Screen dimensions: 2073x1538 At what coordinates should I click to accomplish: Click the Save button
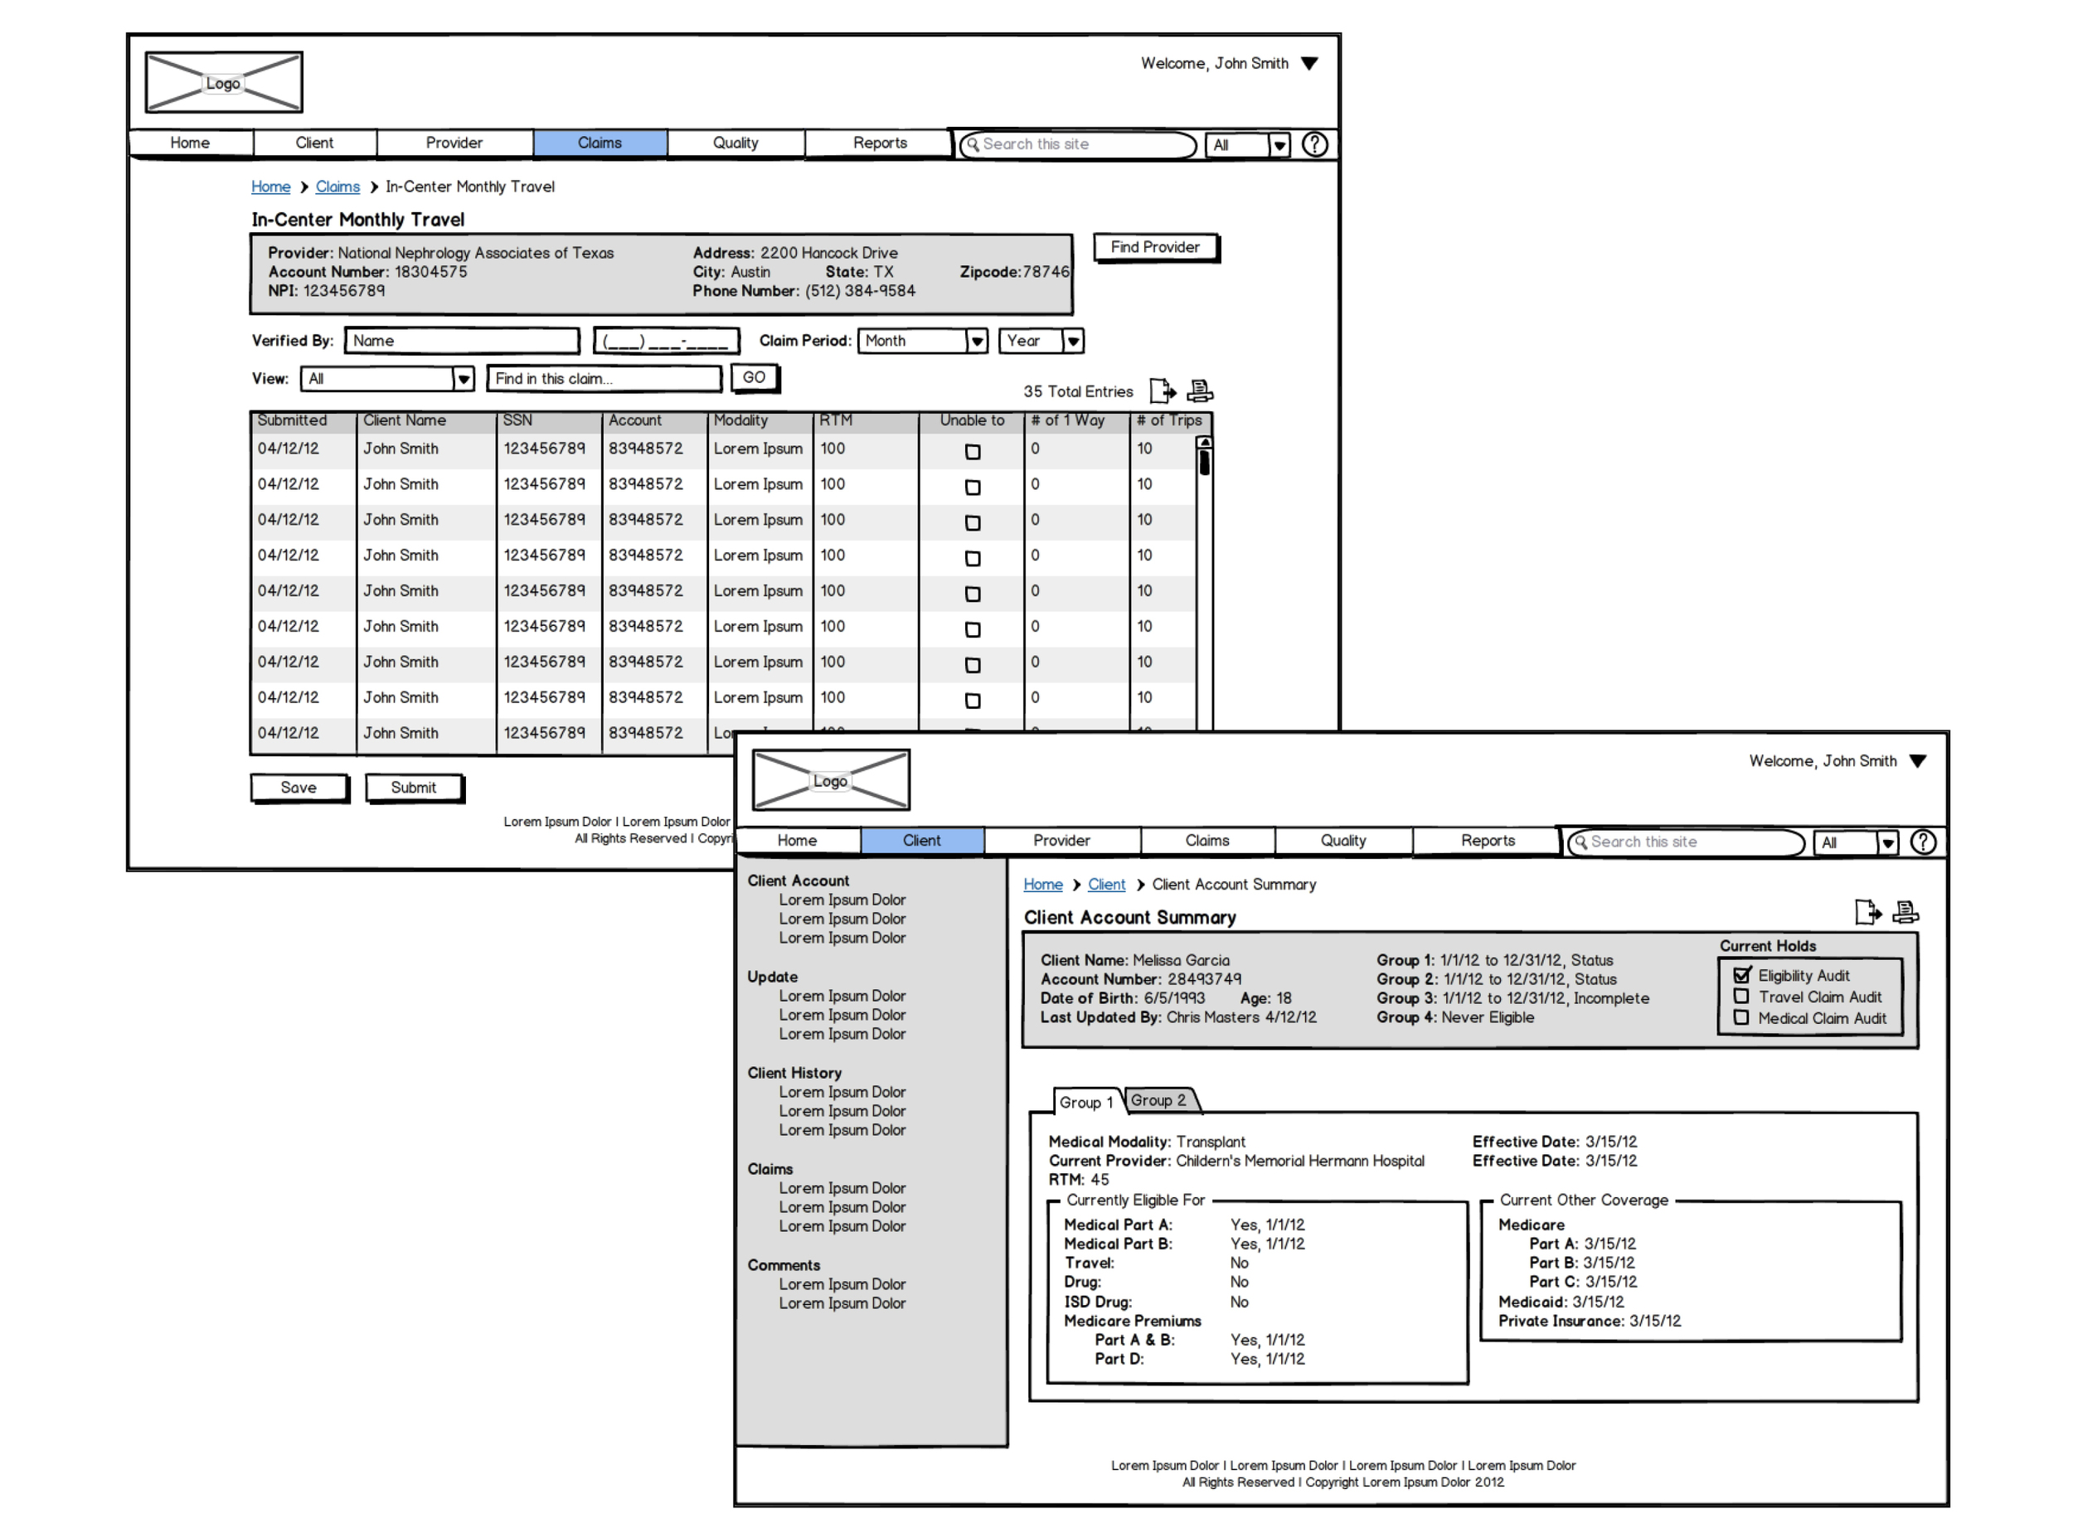click(299, 788)
